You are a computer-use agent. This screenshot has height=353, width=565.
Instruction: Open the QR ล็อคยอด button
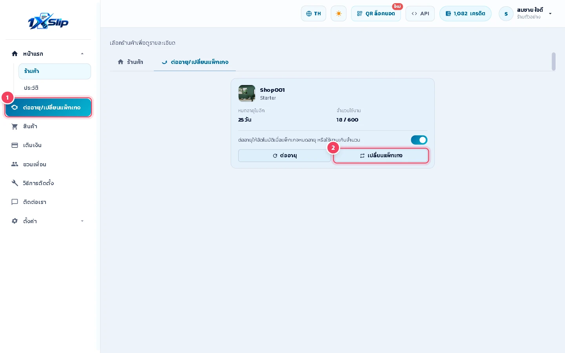[376, 14]
